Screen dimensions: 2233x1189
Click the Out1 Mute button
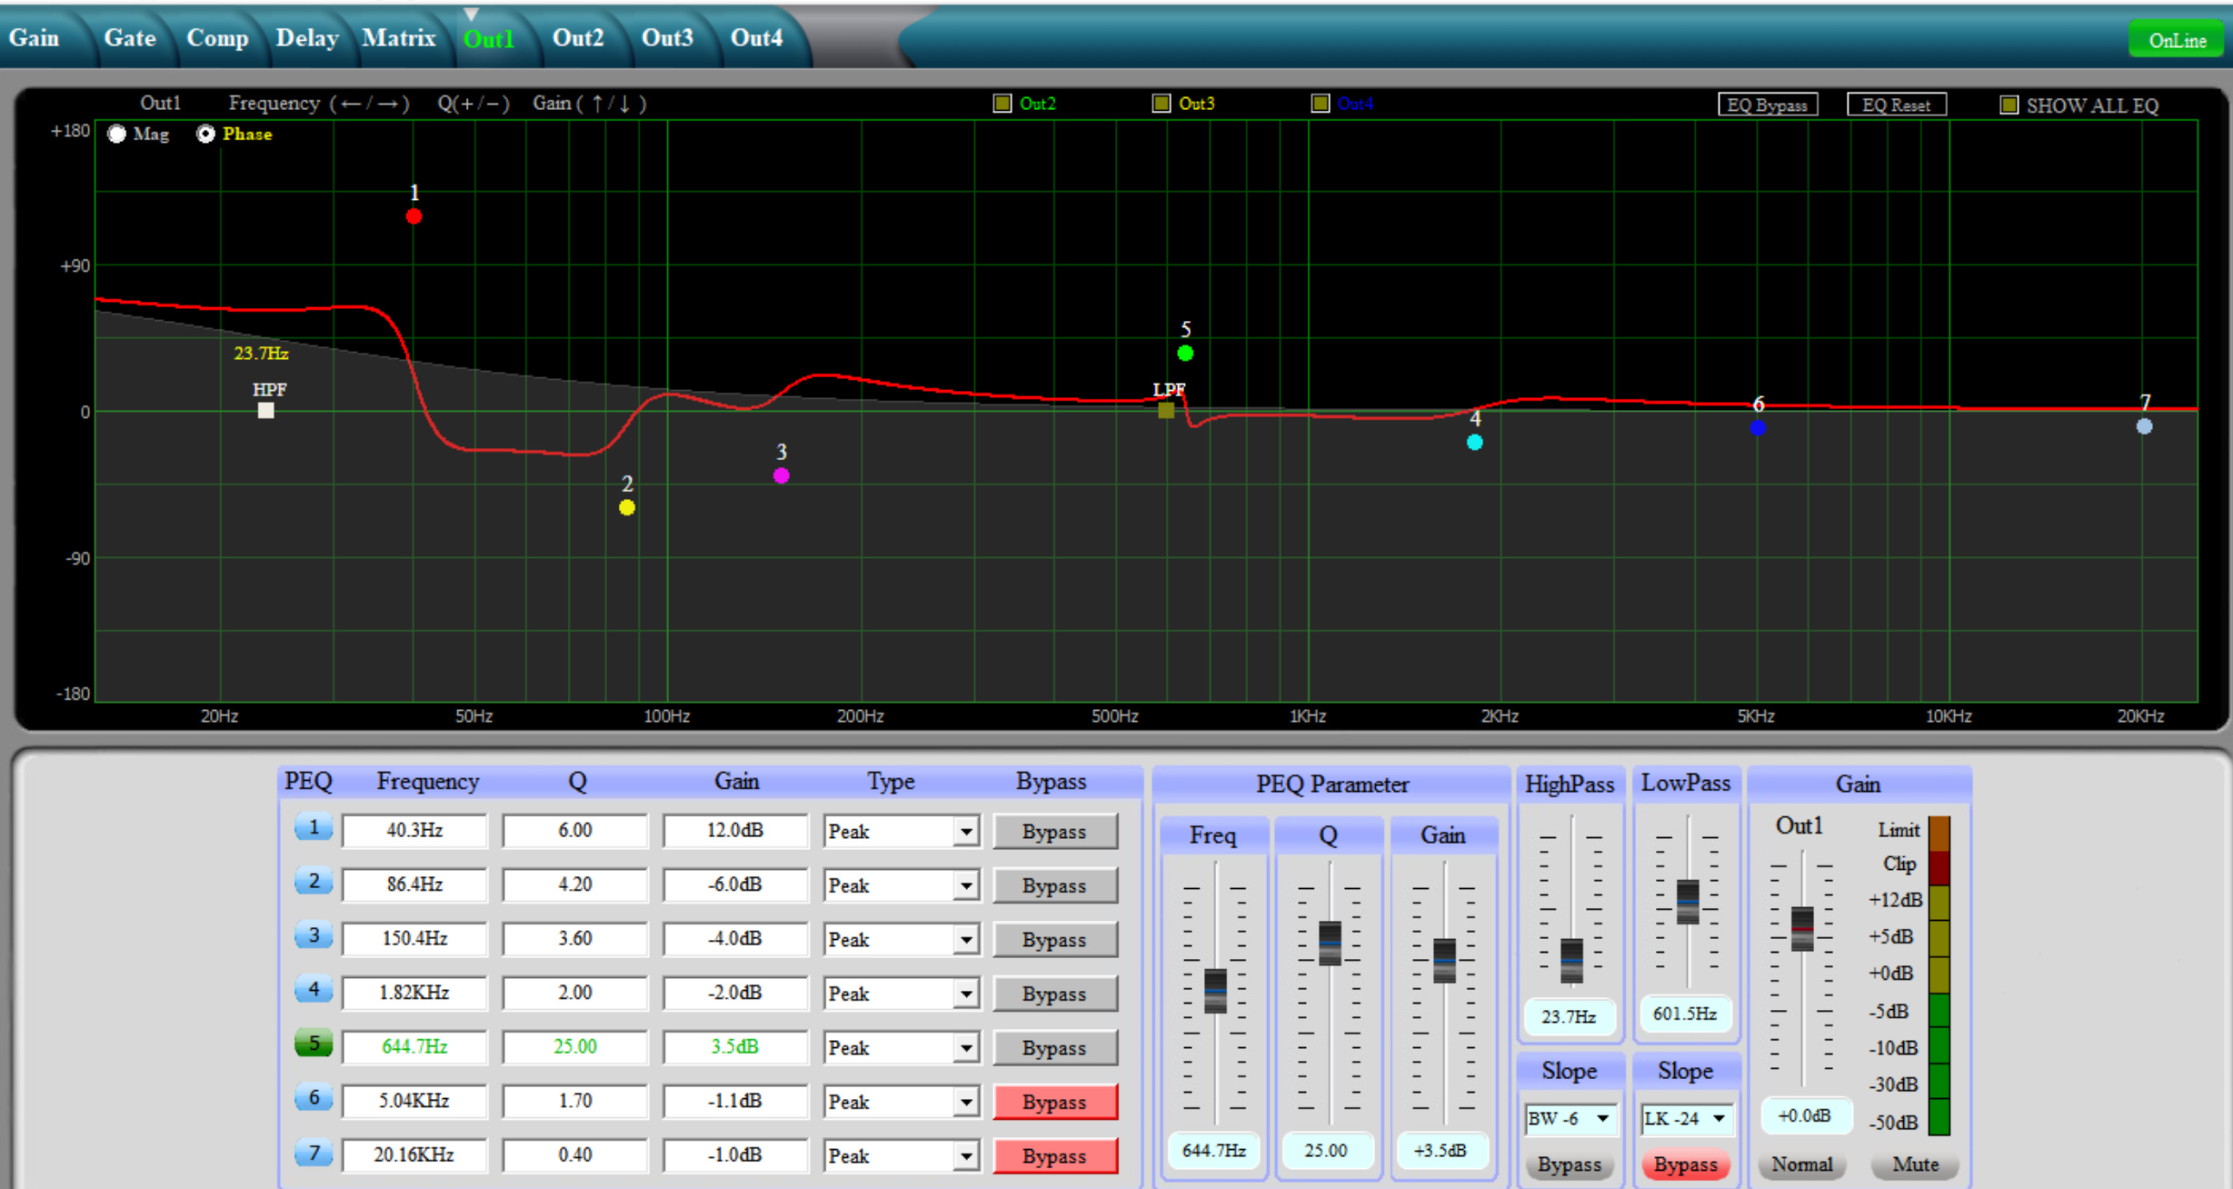pos(1915,1164)
